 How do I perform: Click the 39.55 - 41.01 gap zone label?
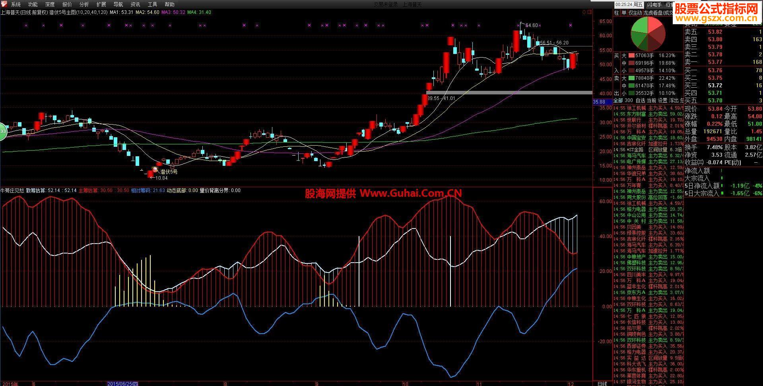(x=441, y=98)
